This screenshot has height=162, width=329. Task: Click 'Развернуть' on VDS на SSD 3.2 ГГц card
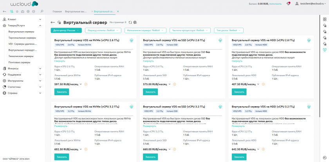tap(150, 126)
